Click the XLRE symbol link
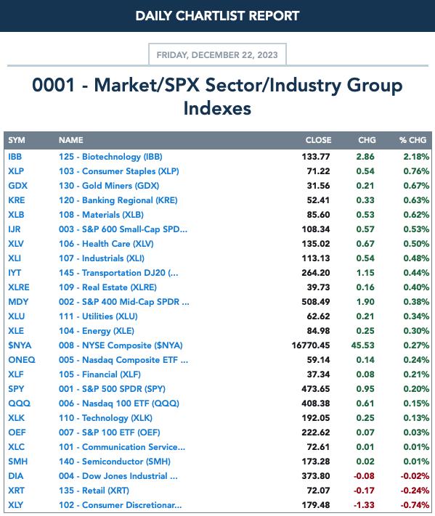This screenshot has width=435, height=516. click(x=19, y=287)
